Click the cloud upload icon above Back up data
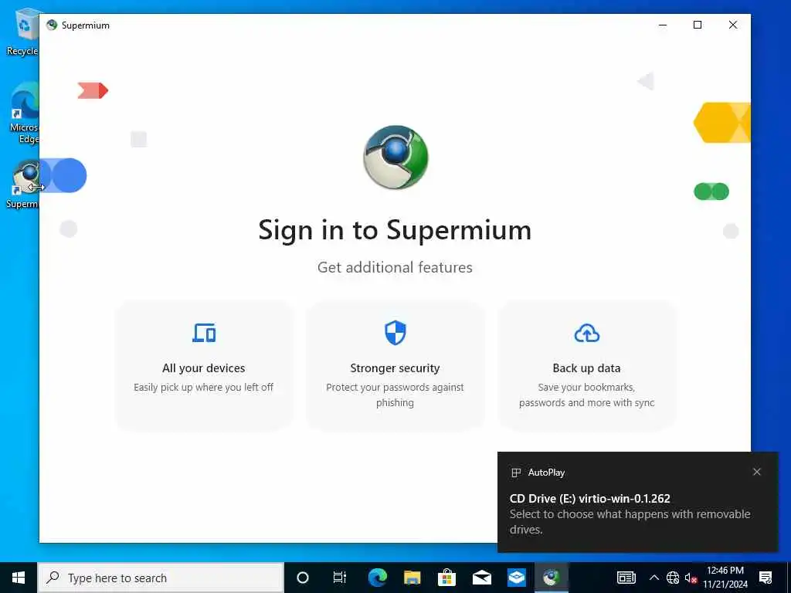Screen dimensions: 791x593 pyautogui.click(x=587, y=334)
